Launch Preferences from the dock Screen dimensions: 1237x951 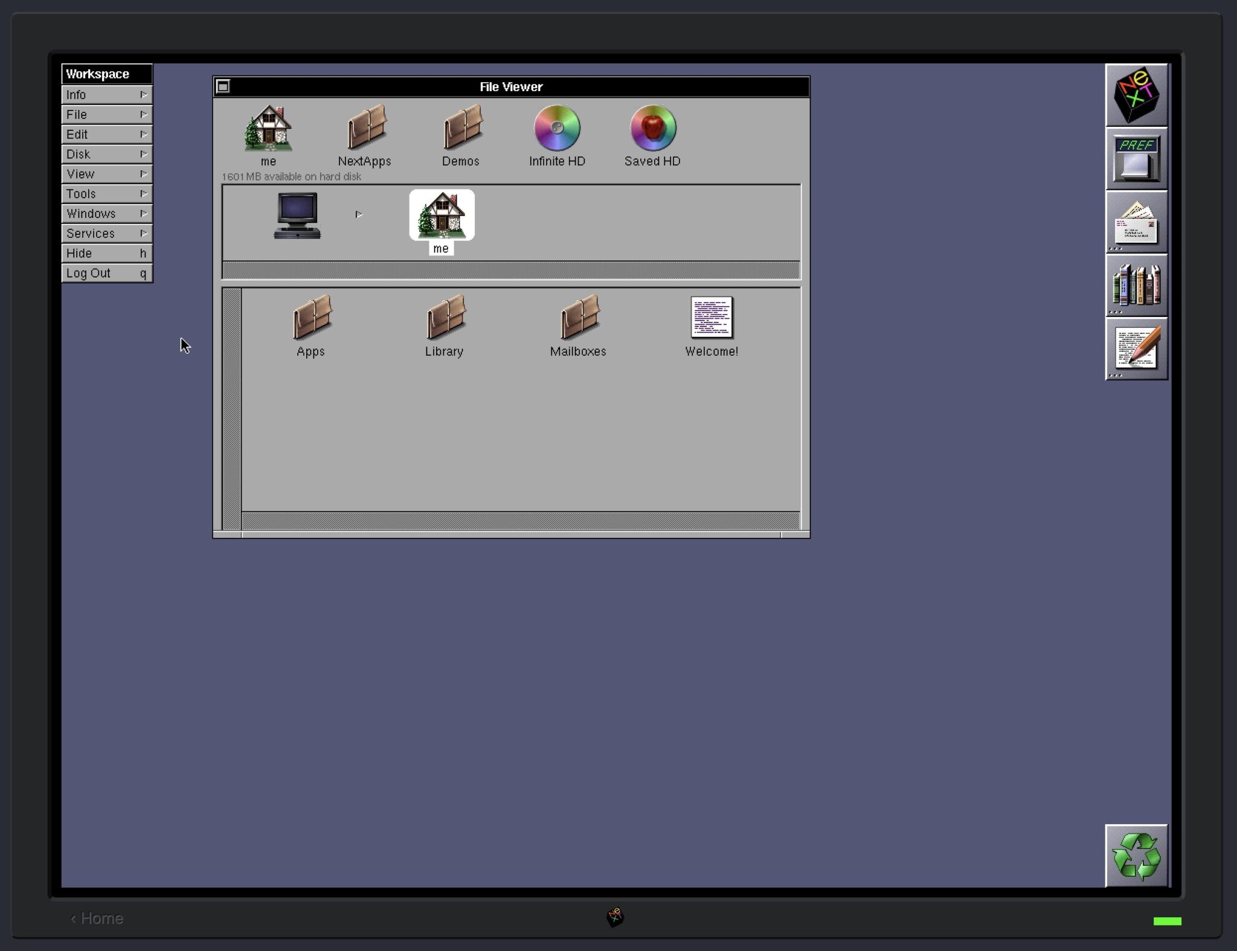(x=1137, y=159)
